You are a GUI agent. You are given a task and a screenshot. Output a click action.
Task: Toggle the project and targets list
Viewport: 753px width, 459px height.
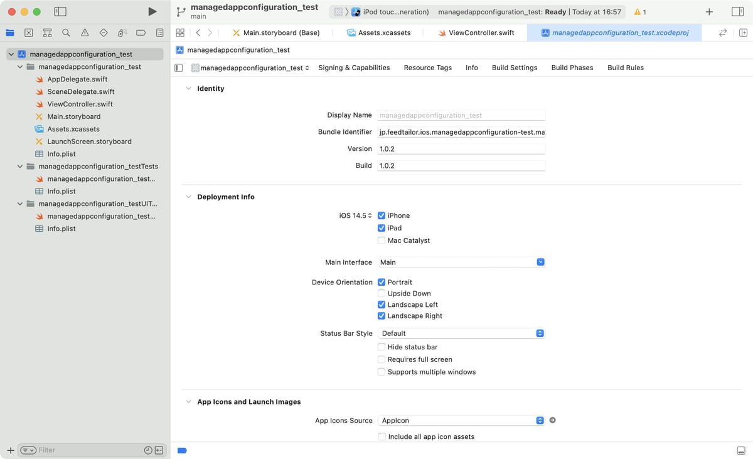click(x=179, y=68)
